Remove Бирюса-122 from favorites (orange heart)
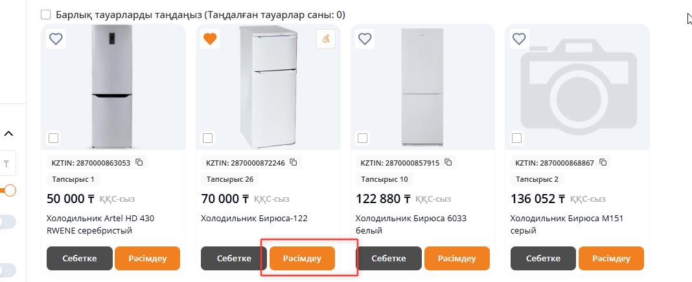 [x=210, y=39]
